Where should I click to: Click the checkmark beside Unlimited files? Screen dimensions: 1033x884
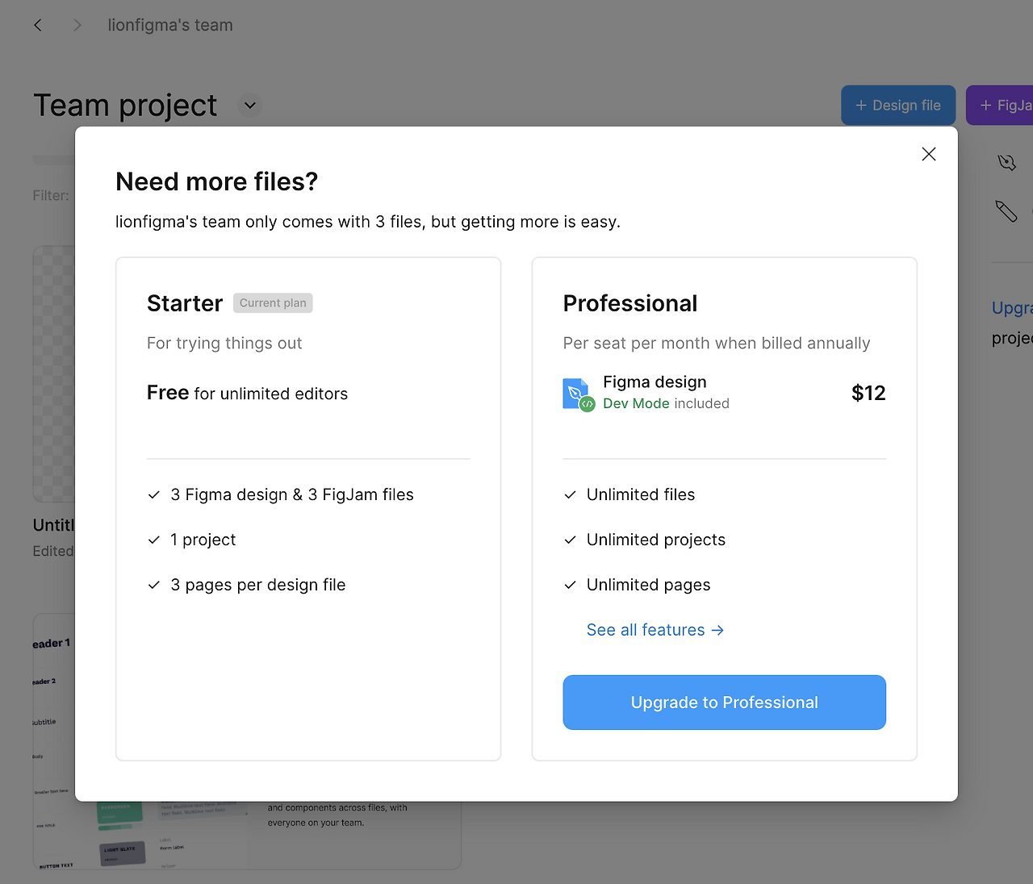571,495
